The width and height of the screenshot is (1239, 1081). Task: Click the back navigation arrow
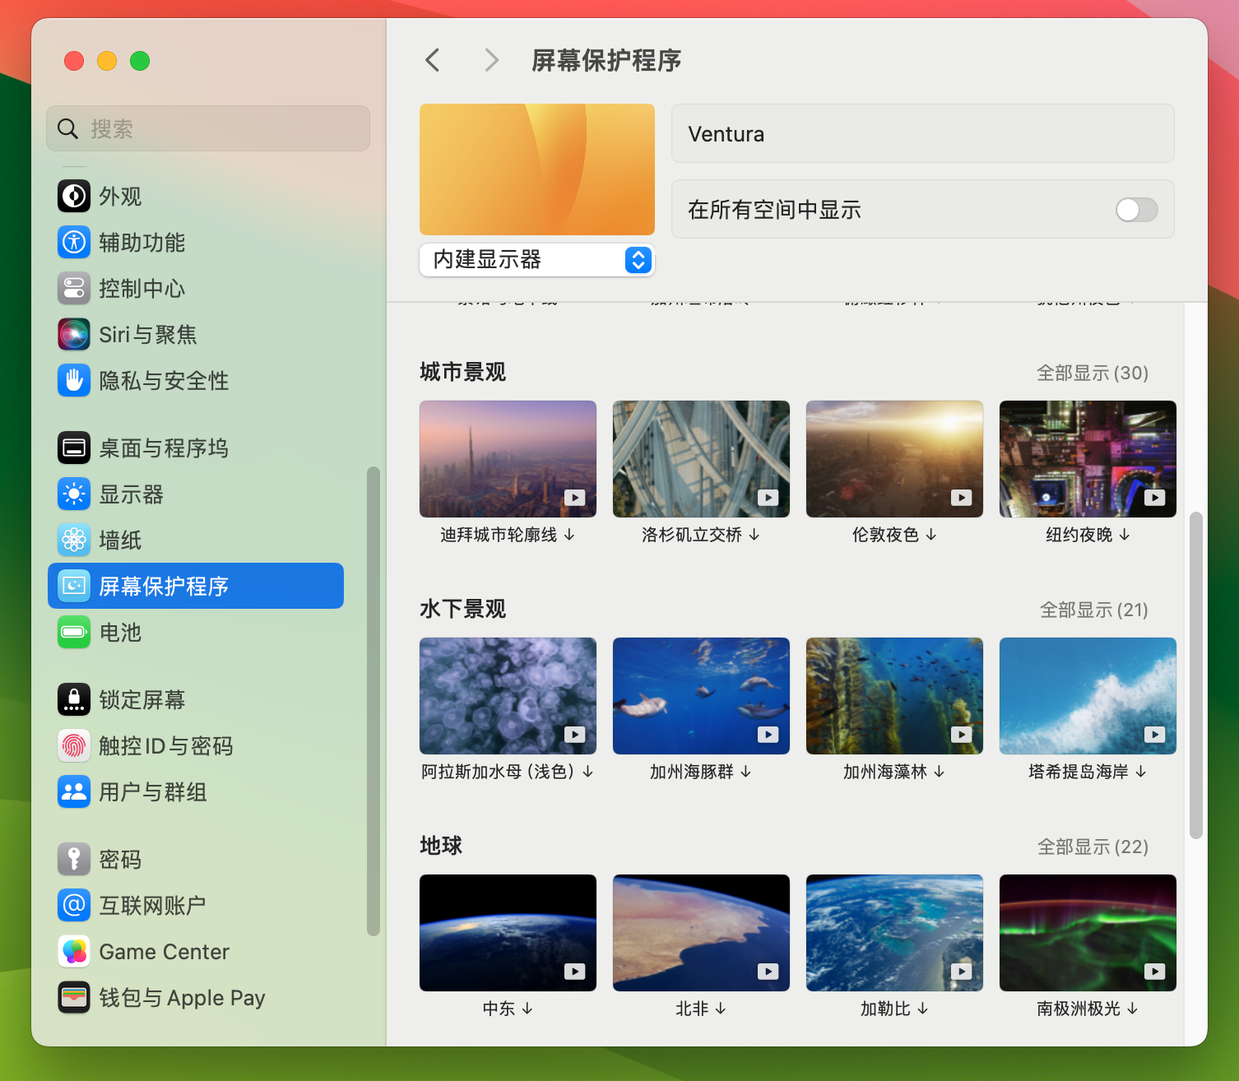click(433, 60)
